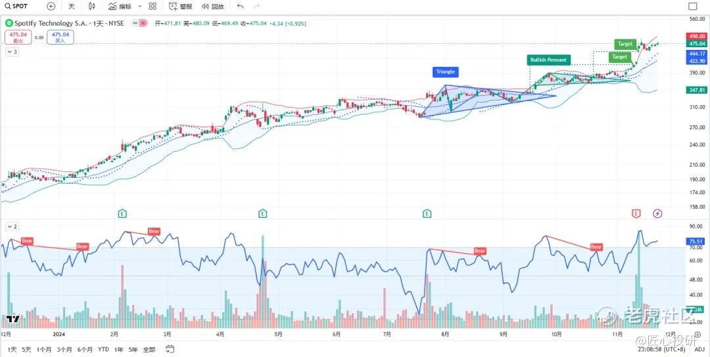Click the Bear label near late February

pyautogui.click(x=154, y=232)
